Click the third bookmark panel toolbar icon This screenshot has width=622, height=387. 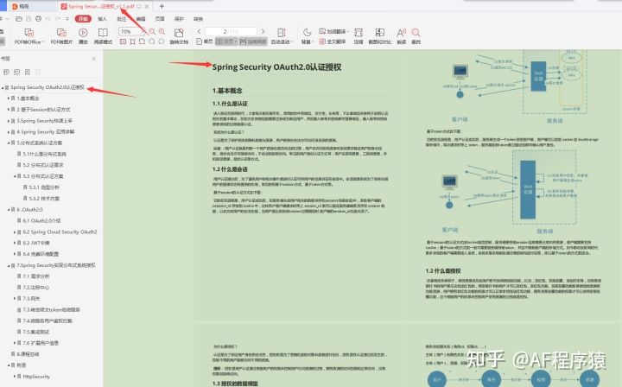point(28,72)
